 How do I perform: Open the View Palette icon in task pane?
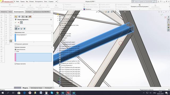pyautogui.click(x=169, y=25)
